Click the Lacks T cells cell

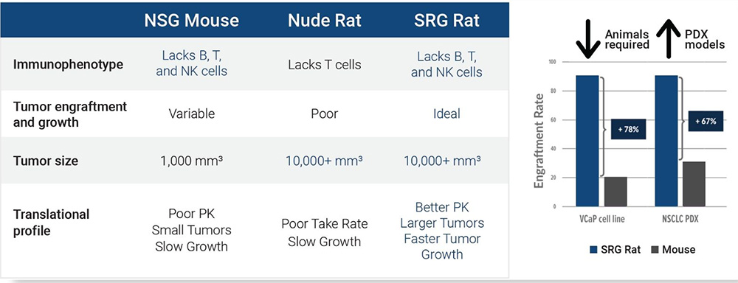coord(324,64)
